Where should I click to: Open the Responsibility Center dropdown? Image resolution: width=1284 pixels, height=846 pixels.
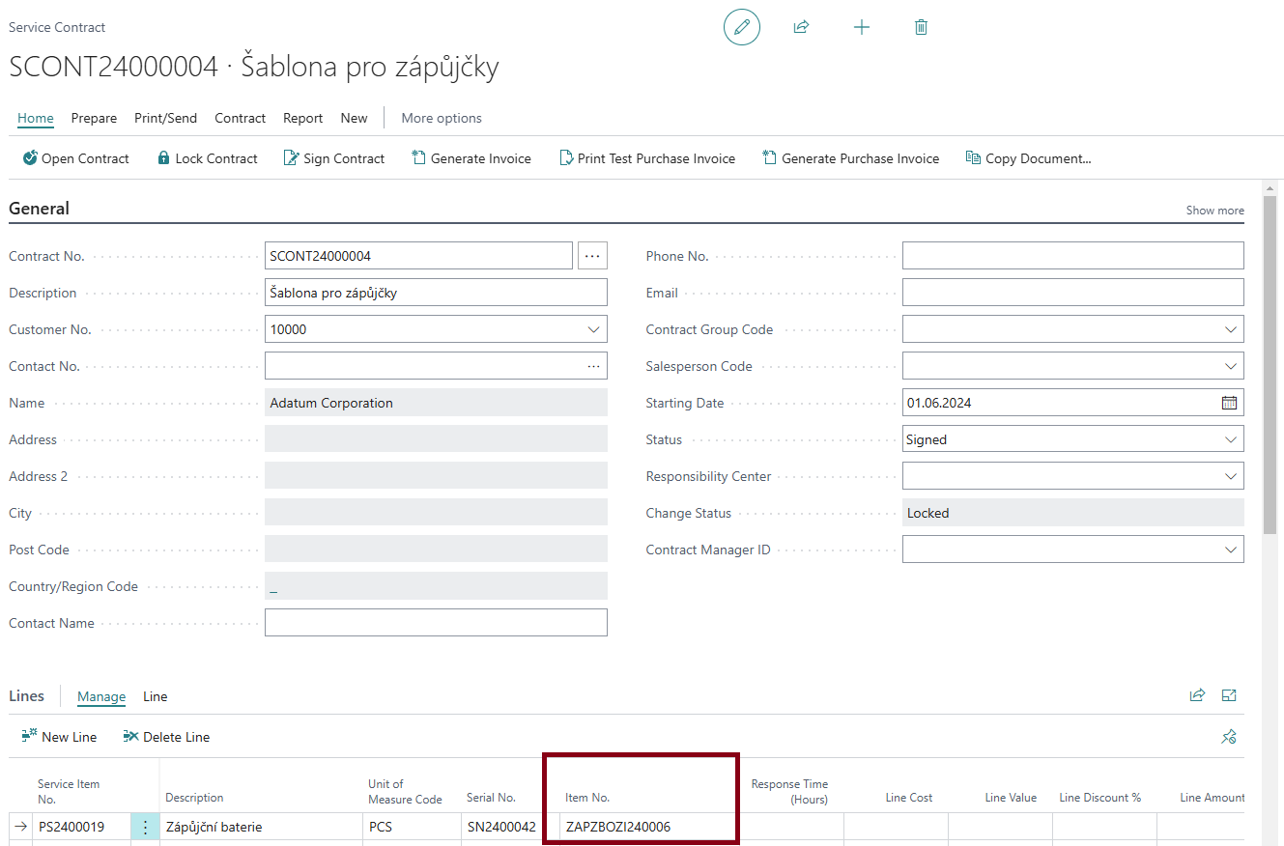pos(1230,476)
